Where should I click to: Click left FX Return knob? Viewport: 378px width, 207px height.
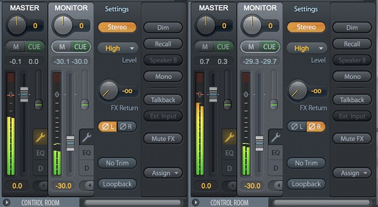[x=108, y=90]
